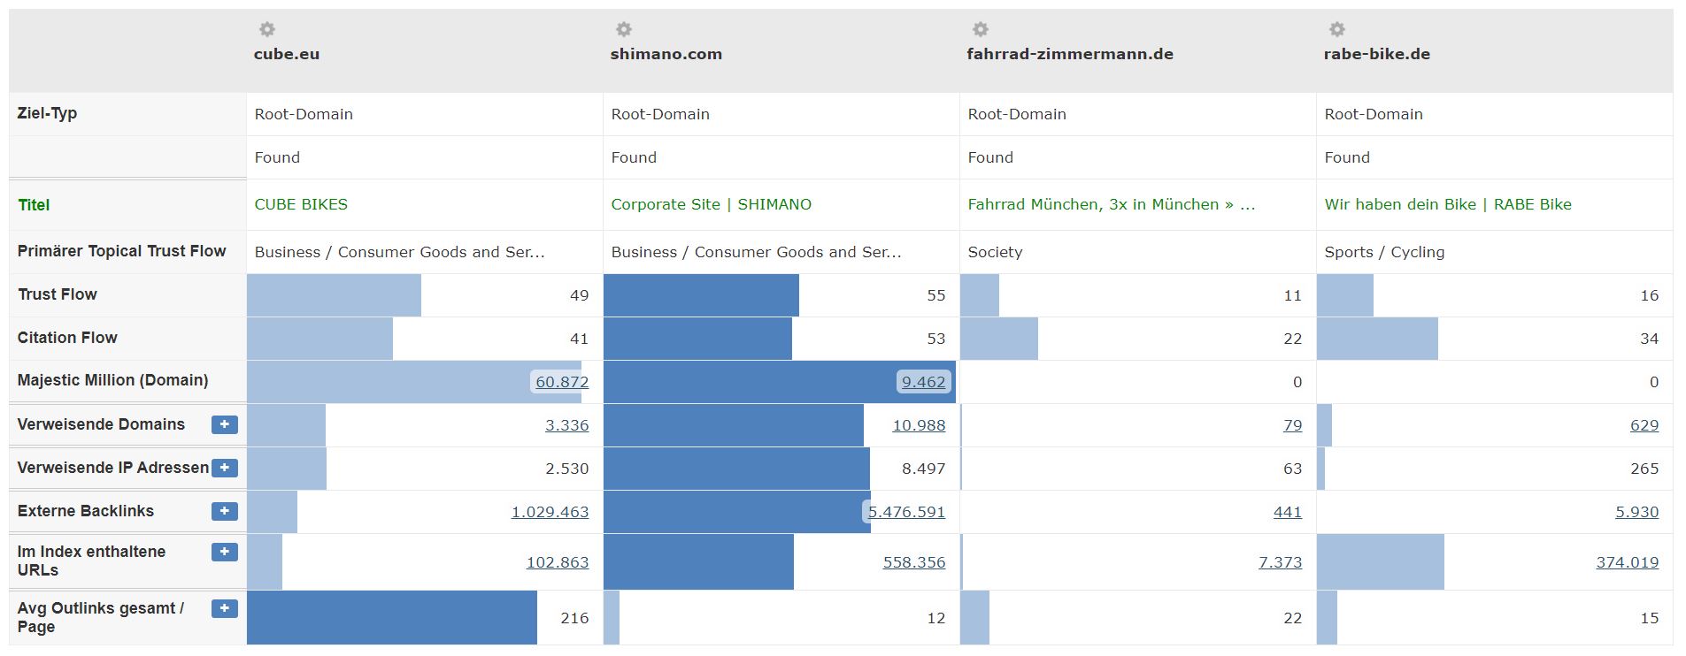Click the Primärer Topical Trust Flow label
The height and width of the screenshot is (656, 1686).
coord(121,251)
